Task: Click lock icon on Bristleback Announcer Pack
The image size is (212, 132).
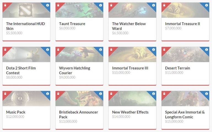Action: [58, 94]
